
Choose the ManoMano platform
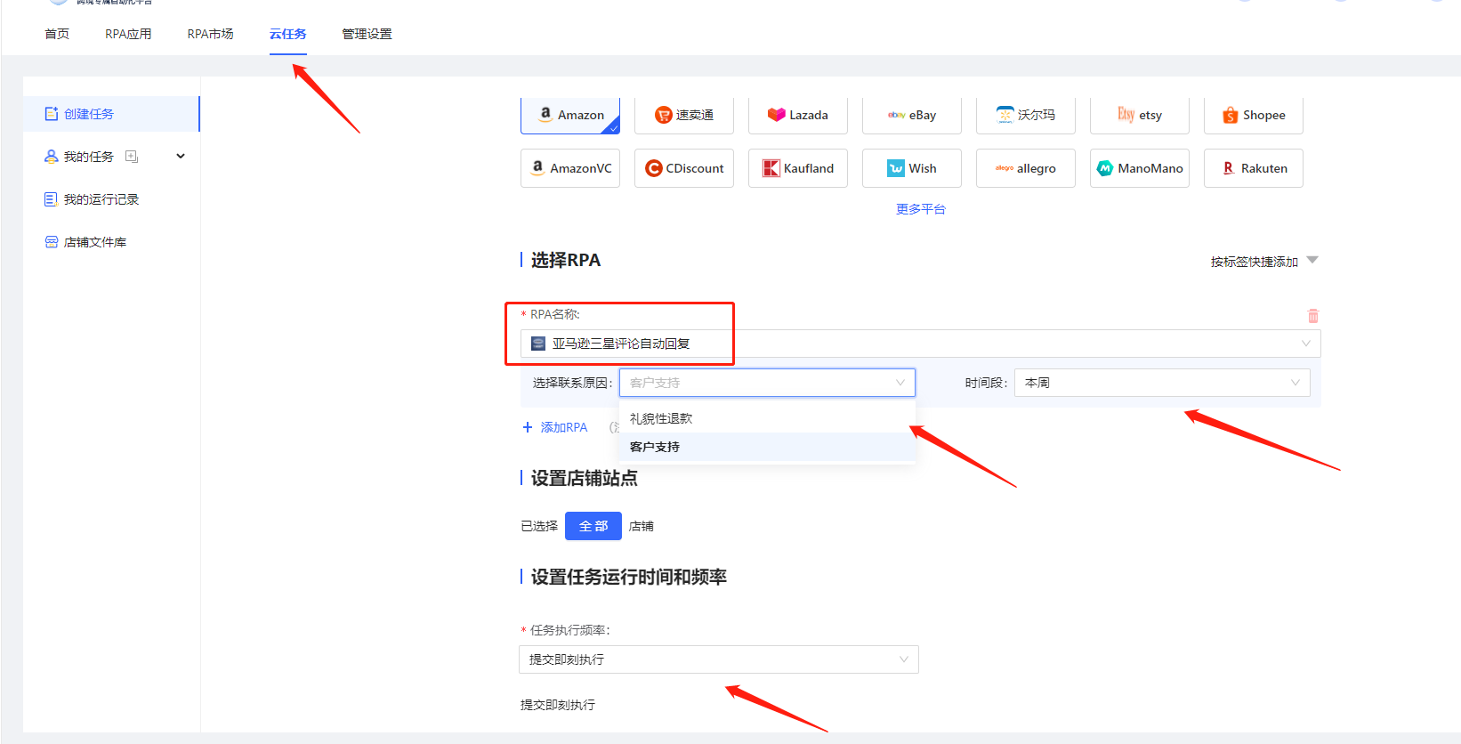1140,168
